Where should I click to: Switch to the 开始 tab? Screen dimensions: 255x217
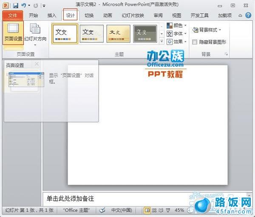point(33,15)
